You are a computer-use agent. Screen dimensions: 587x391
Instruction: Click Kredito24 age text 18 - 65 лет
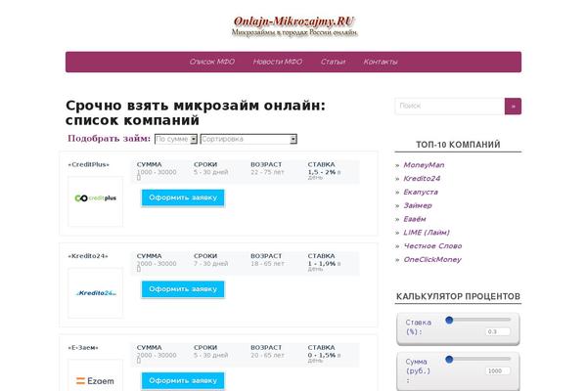click(267, 263)
